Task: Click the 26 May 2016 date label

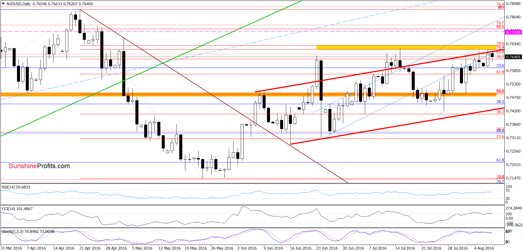Action: 222,248
